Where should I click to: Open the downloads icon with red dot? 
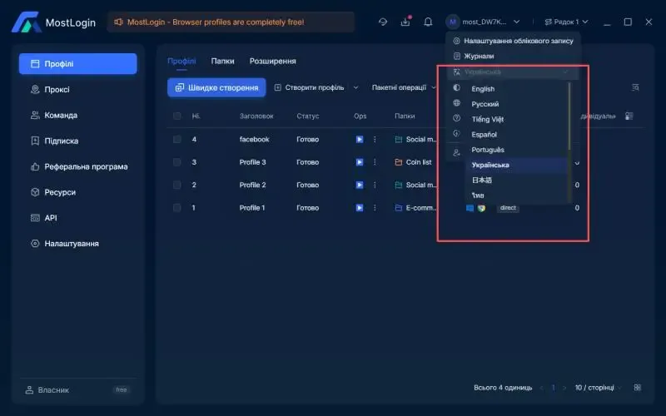[405, 22]
